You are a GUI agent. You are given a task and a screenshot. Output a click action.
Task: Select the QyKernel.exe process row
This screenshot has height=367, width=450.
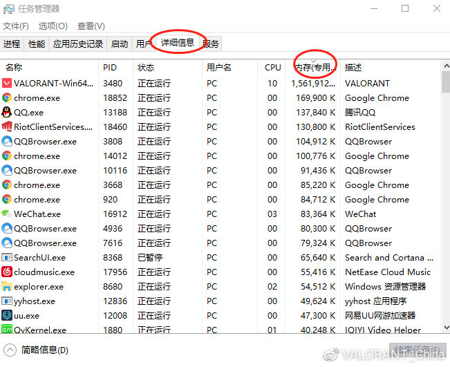tap(221, 329)
